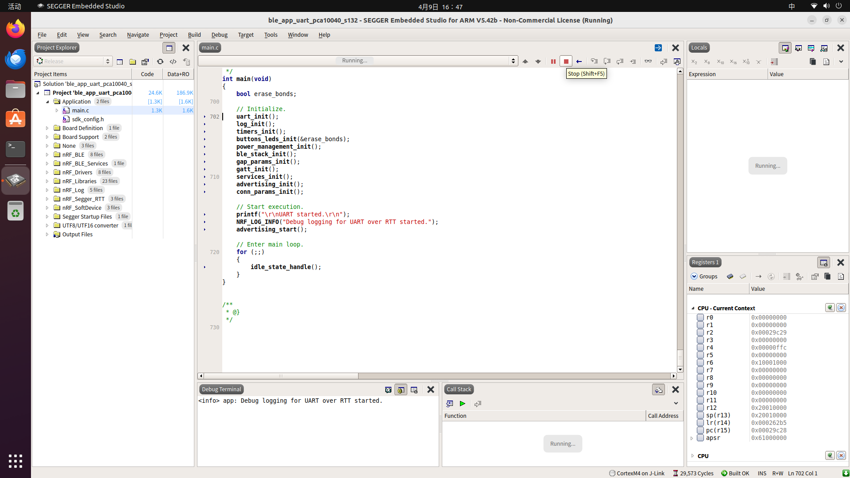Open SEGGER Embedded Studio from Ubuntu dock
Image resolution: width=850 pixels, height=478 pixels.
click(x=15, y=180)
